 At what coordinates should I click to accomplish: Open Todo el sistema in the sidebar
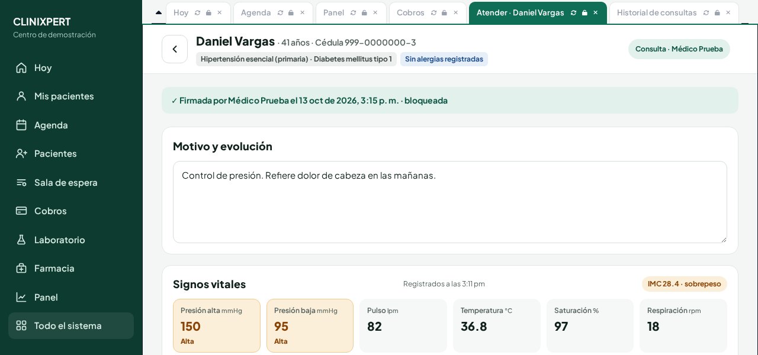tap(71, 325)
